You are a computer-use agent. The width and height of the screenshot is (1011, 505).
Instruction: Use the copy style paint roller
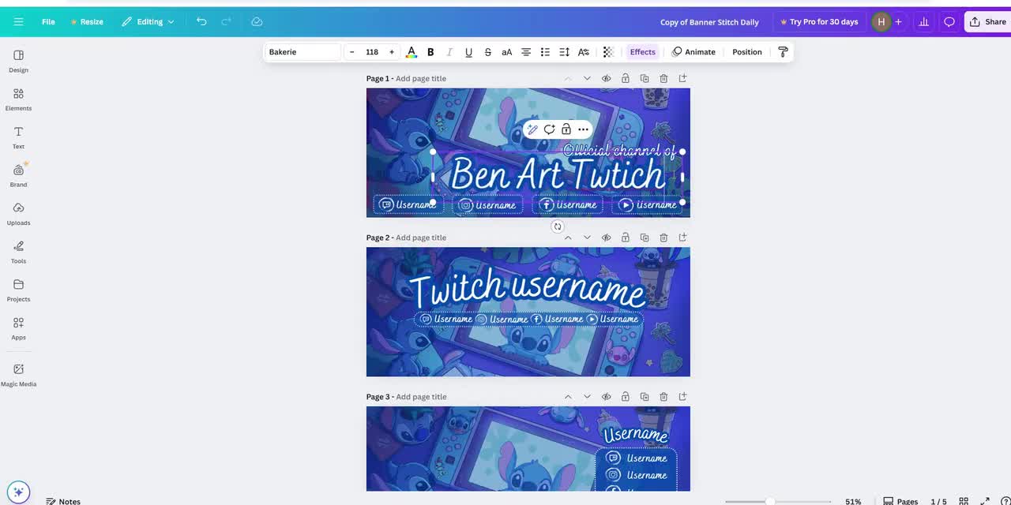click(x=783, y=51)
